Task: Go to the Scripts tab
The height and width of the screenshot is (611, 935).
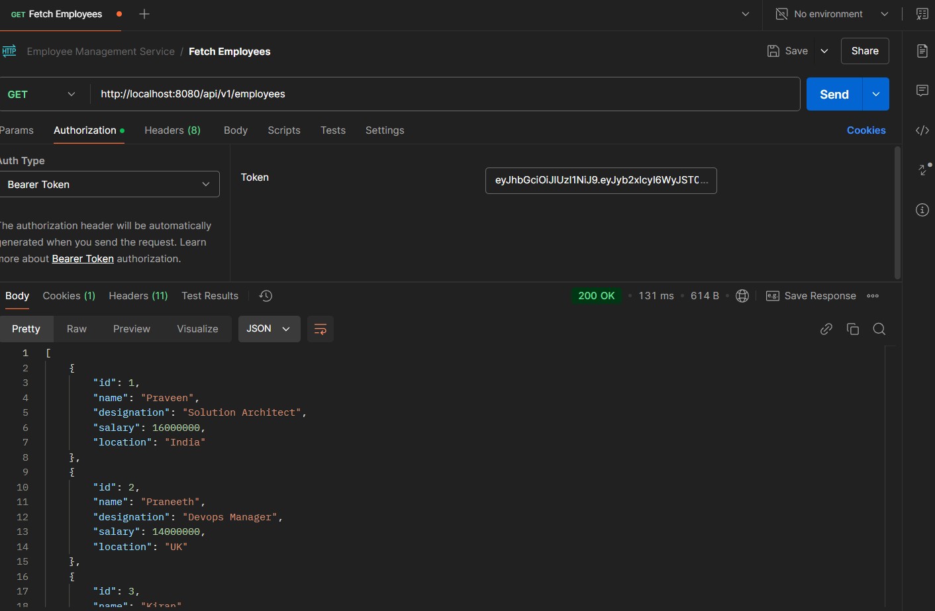Action: 284,130
